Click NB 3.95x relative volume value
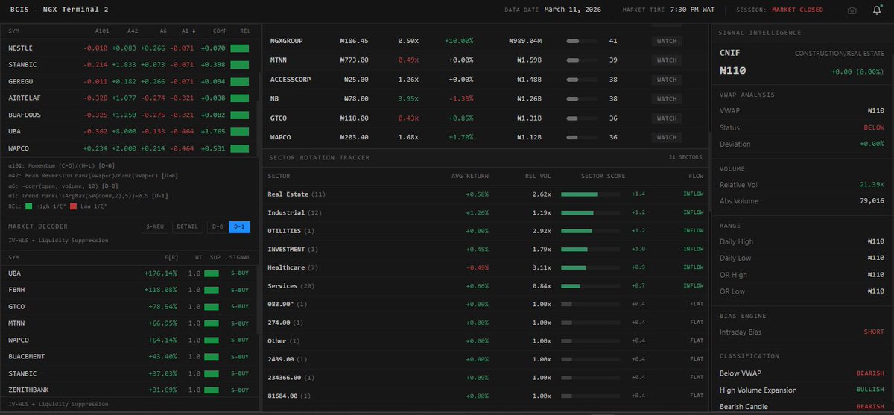894x415 pixels. (407, 98)
